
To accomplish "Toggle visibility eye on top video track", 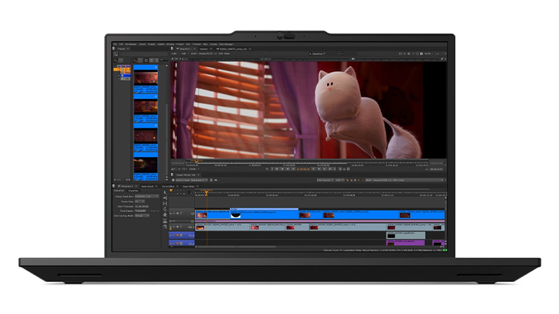I will tap(173, 214).
